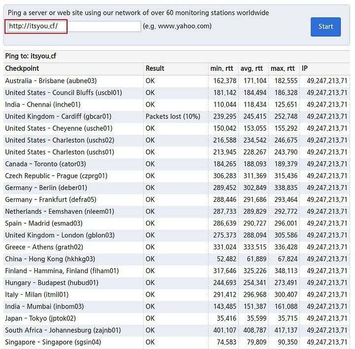355x349 pixels.
Task: Click max rtt value 125.651
Action: [286, 105]
